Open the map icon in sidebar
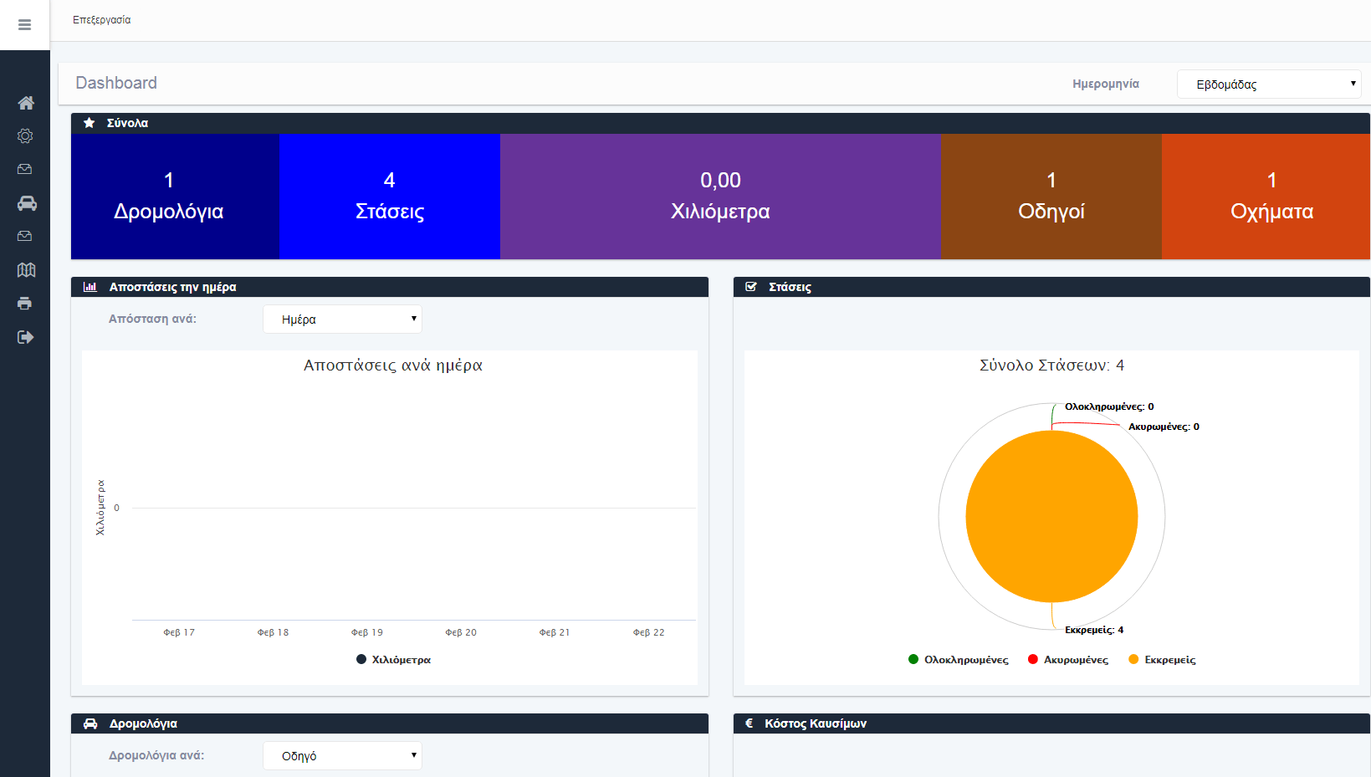Screen dimensions: 1371x777 point(26,270)
